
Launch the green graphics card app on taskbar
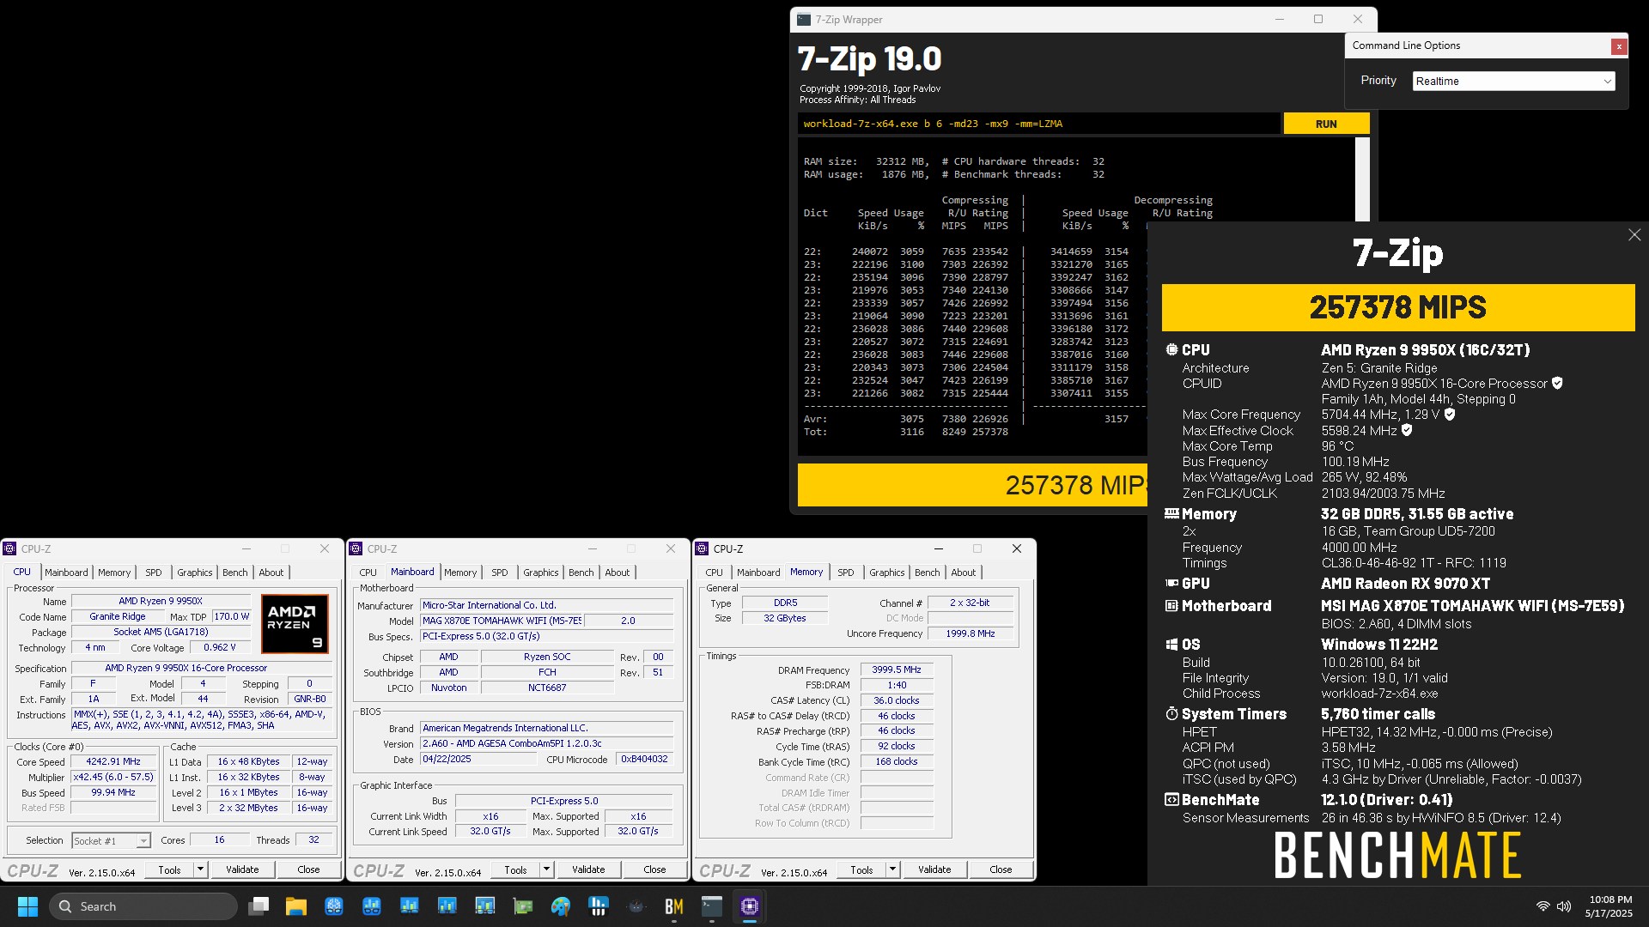click(x=523, y=906)
